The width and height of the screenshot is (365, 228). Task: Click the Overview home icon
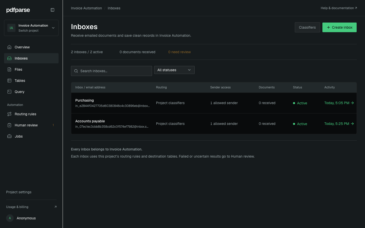(9, 47)
